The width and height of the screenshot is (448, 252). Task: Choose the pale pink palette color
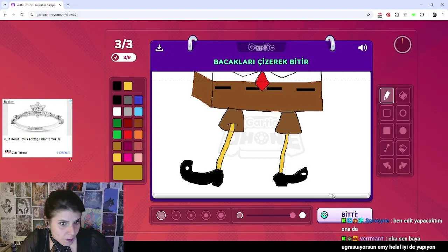[138, 158]
